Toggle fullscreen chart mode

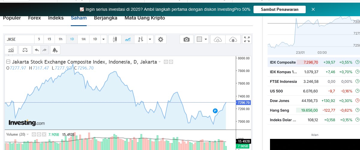coord(247,39)
